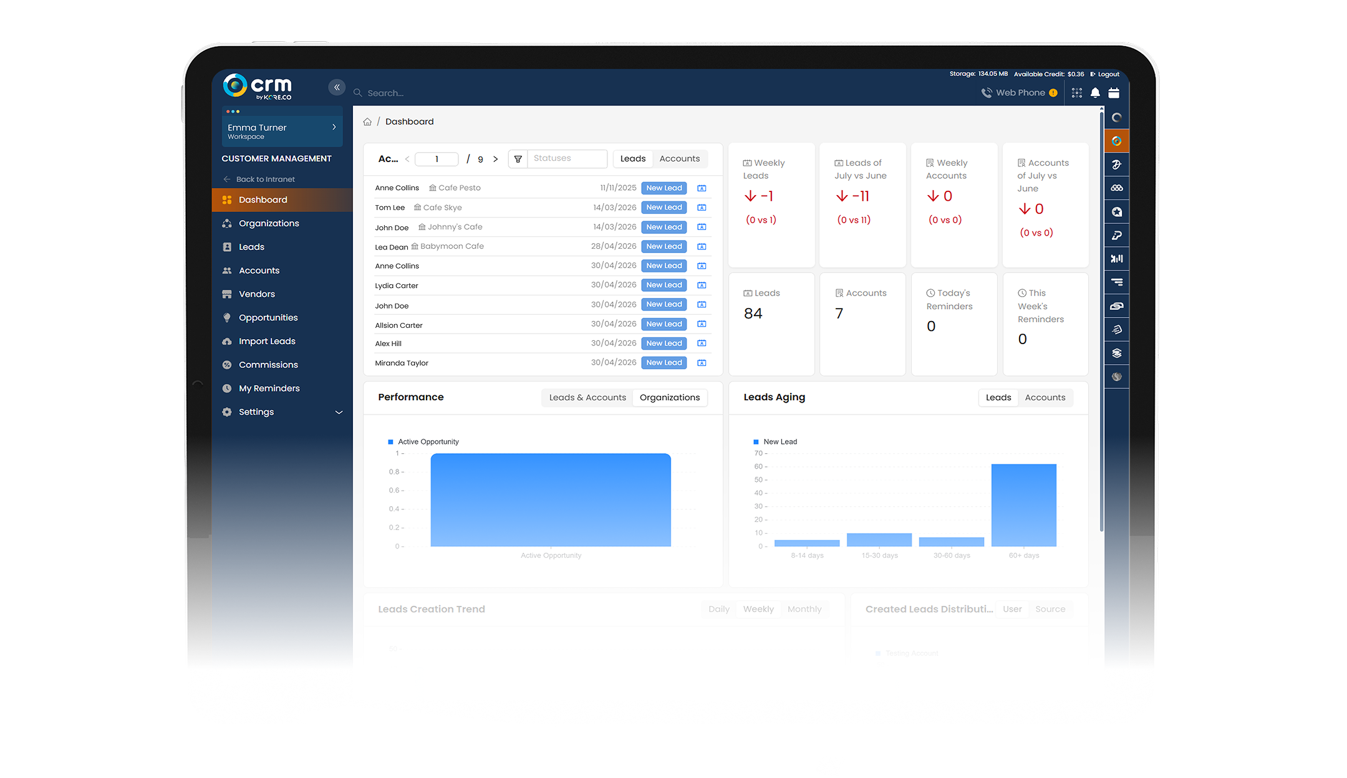Open contact card icon for Tom Lee
The width and height of the screenshot is (1347, 778).
point(702,208)
